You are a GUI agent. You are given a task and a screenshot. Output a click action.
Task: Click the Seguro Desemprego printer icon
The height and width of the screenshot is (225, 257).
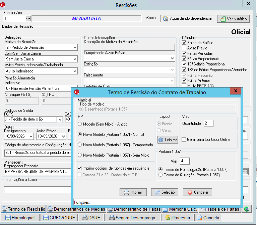112,218
